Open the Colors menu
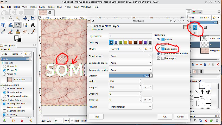 [51, 7]
